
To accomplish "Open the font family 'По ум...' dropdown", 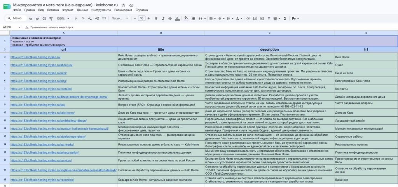I will 120,19.
